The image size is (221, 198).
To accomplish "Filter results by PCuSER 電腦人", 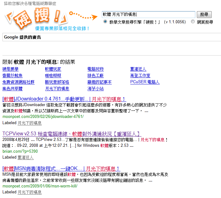I will pyautogui.click(x=145, y=82).
